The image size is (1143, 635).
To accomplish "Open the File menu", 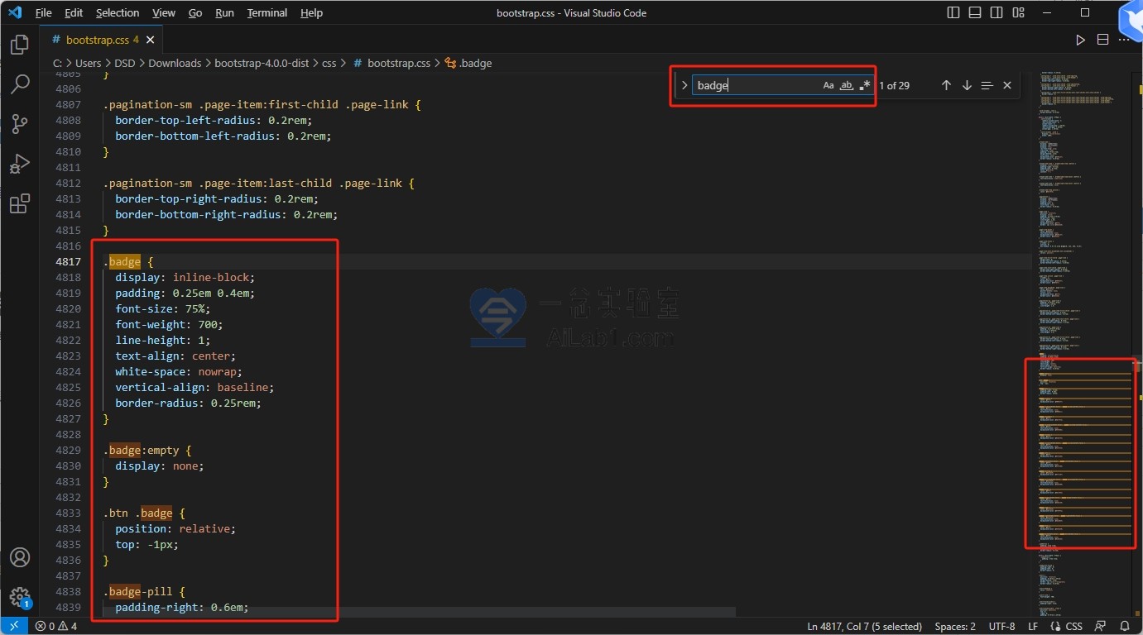I will 44,13.
